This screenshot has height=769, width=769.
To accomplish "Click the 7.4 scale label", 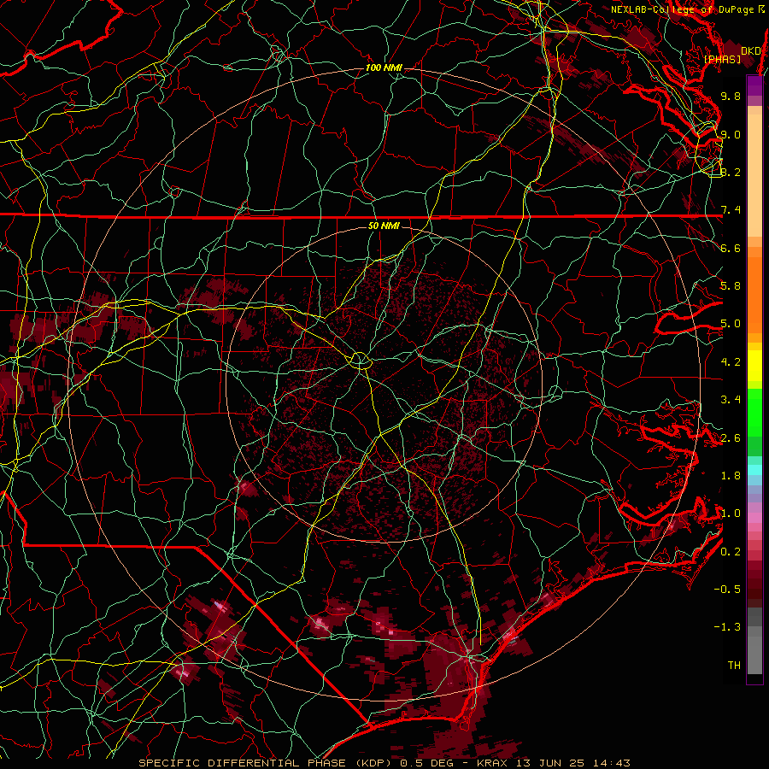I will tap(731, 210).
